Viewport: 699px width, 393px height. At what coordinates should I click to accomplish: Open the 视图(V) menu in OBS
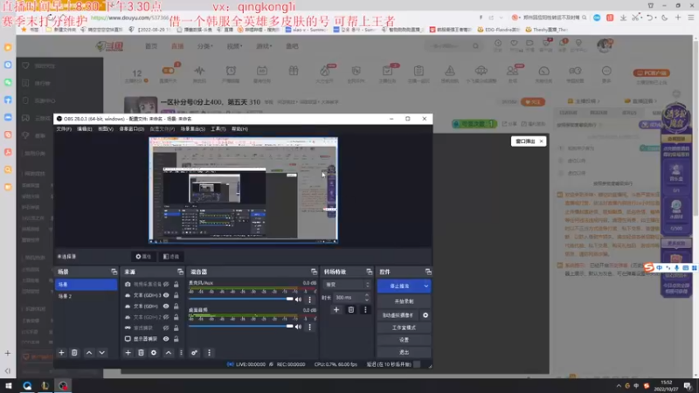[106, 128]
